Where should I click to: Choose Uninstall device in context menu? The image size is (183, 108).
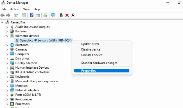(x=92, y=55)
